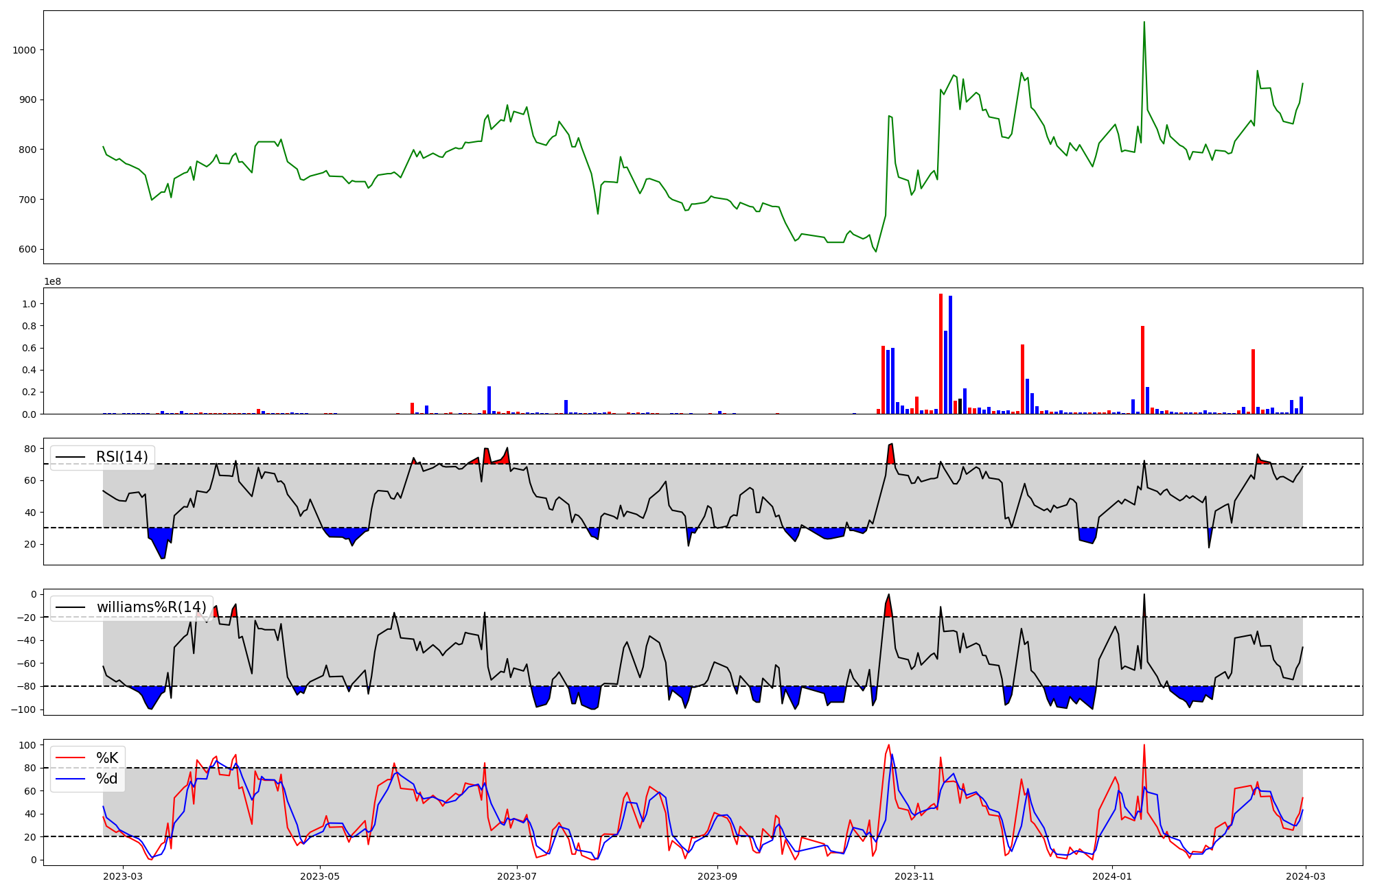Click the 80 tick on RSI axis
This screenshot has height=892, width=1373.
(30, 449)
